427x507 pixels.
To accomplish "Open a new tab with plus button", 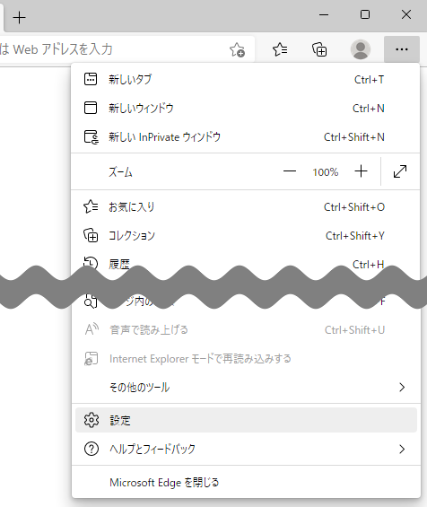I will click(20, 17).
